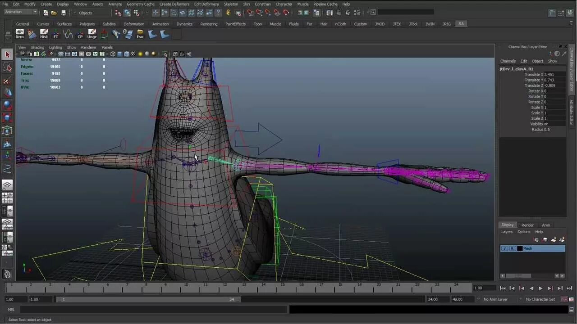Go to start of playback range
577x324 pixels.
pos(503,288)
